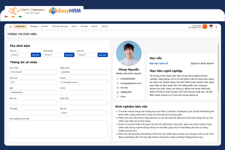The image size is (225, 150).
Task: Click the Đính kèm button next to Link CV
Action: point(102,55)
